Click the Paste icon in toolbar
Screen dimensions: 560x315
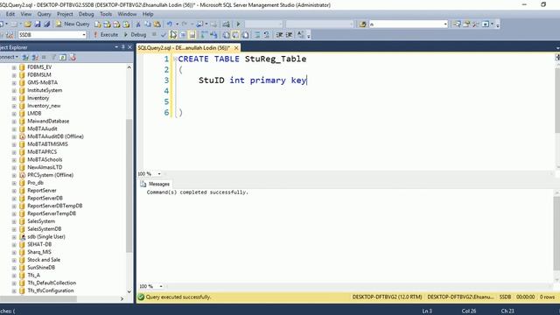coord(157,24)
